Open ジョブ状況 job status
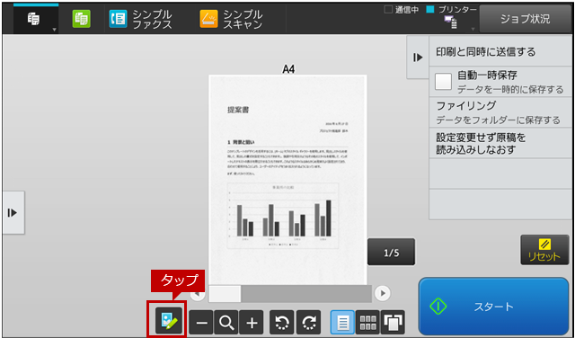 pos(525,19)
